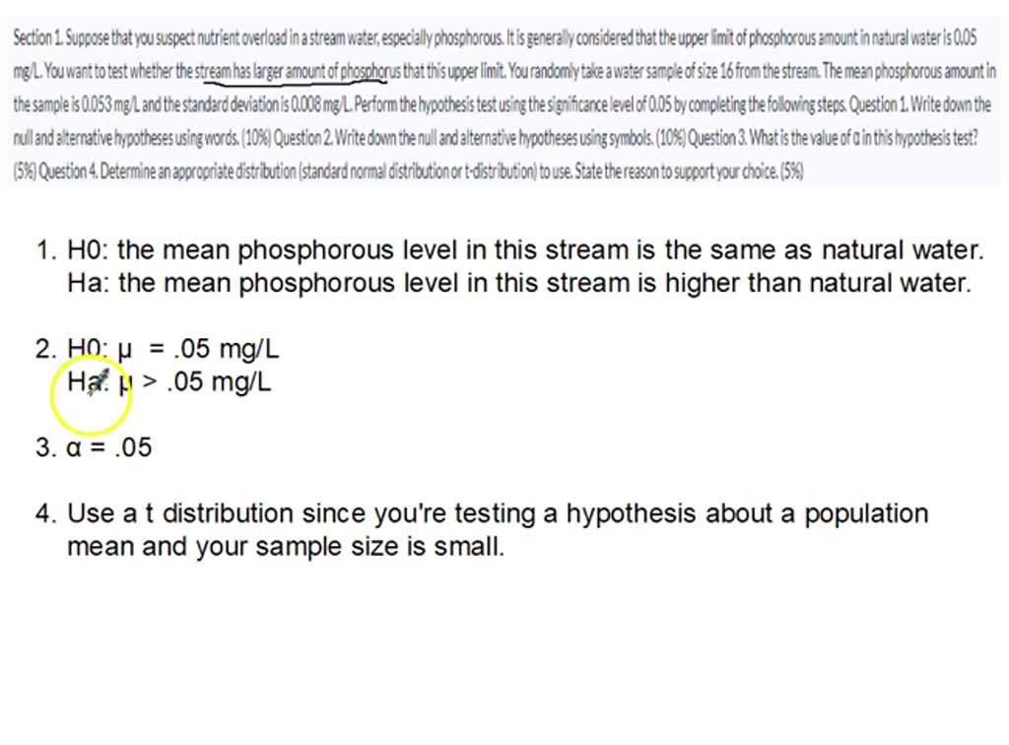
Task: Click the number "4." of the fourth answer
Action: [46, 513]
